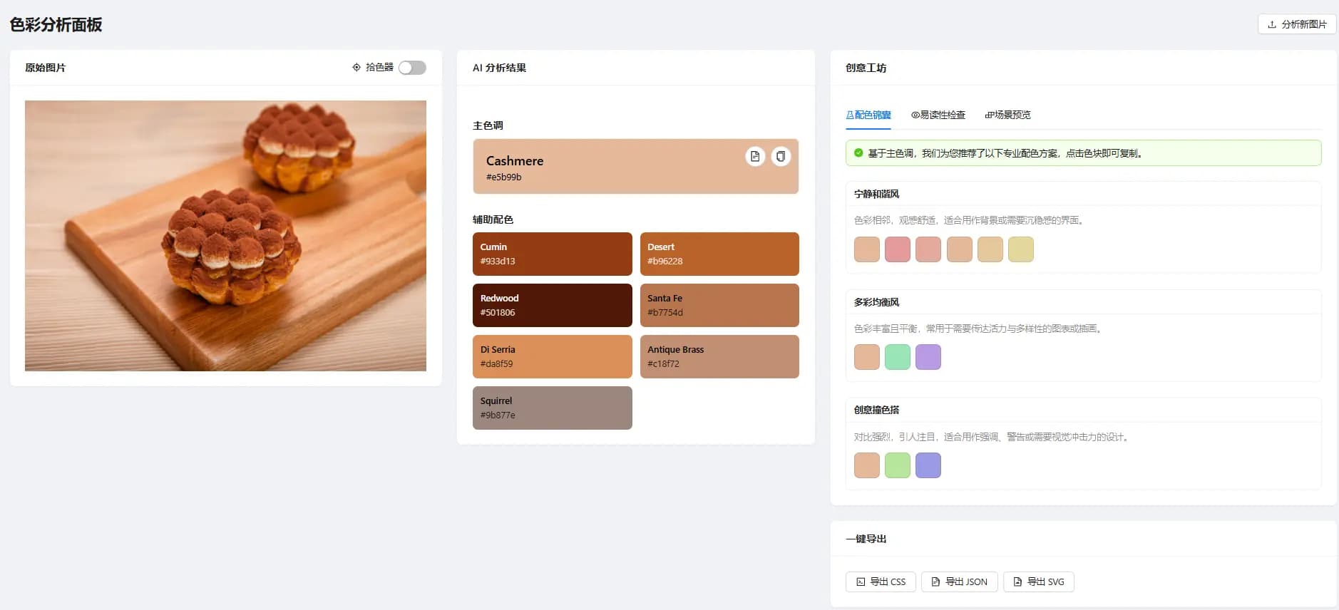Click the AI 分析结果 panel heading

pyautogui.click(x=499, y=68)
